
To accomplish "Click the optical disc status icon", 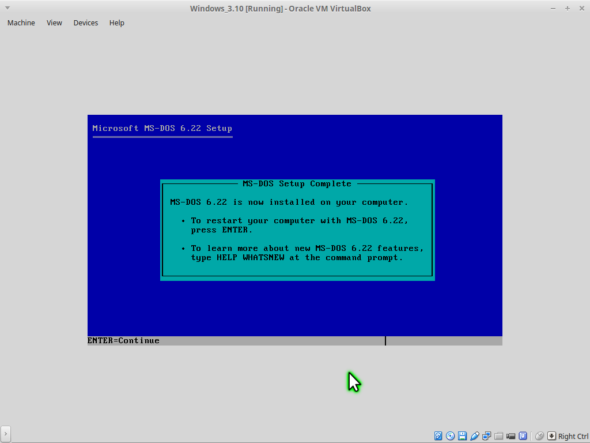I will (451, 436).
